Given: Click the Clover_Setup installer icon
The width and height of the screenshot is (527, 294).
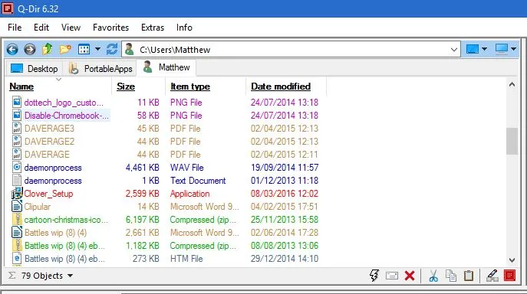Looking at the screenshot, I should (16, 194).
